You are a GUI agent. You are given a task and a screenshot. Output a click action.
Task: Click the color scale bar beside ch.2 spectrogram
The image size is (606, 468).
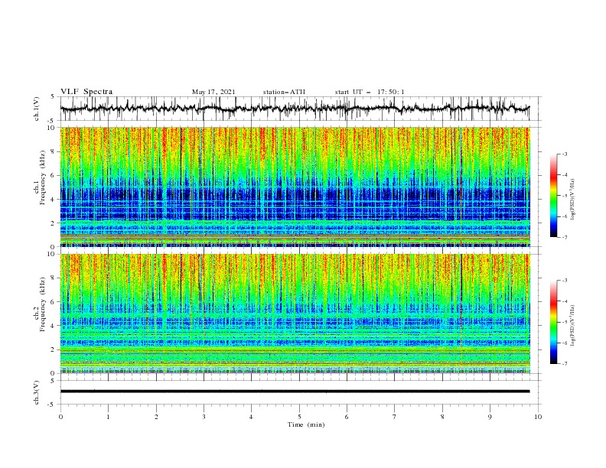click(554, 322)
